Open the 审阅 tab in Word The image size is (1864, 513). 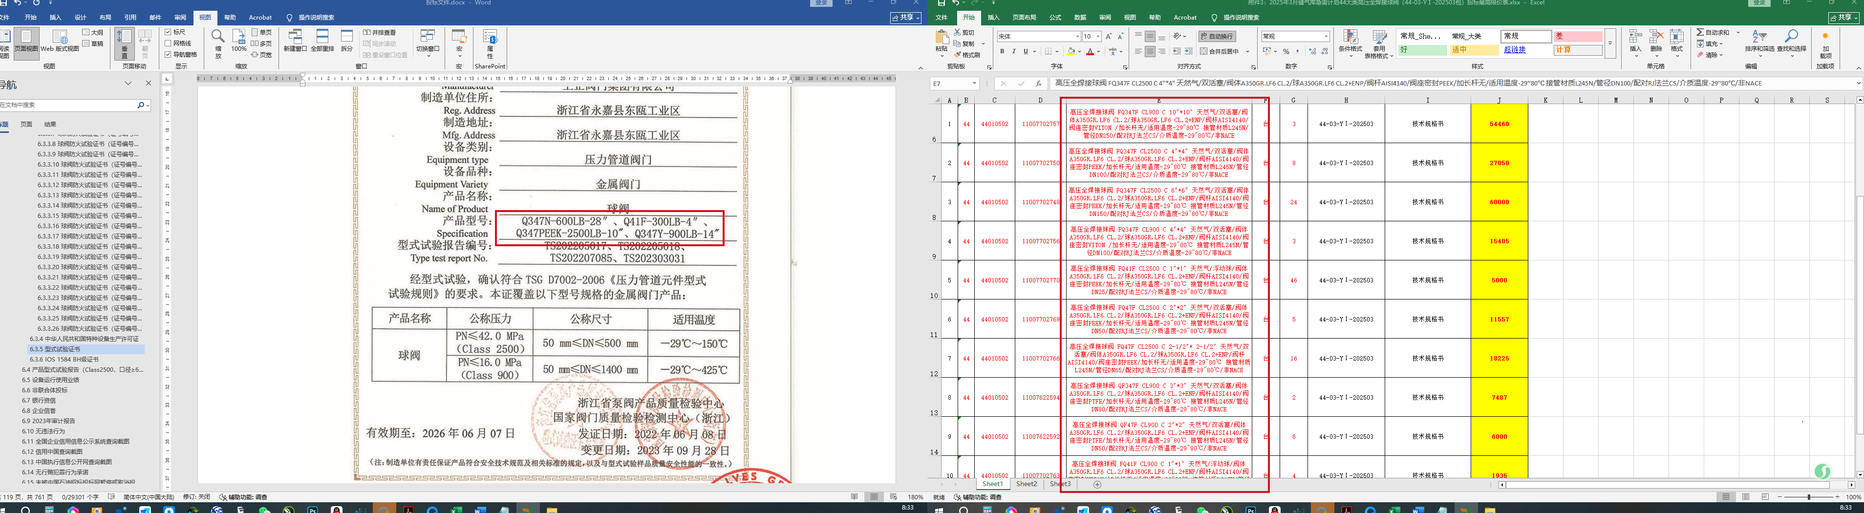(180, 18)
